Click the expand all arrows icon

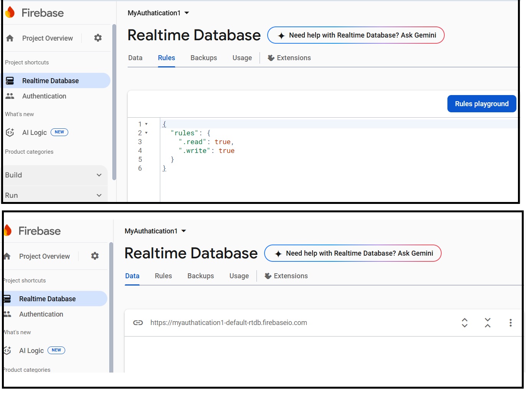pyautogui.click(x=464, y=323)
